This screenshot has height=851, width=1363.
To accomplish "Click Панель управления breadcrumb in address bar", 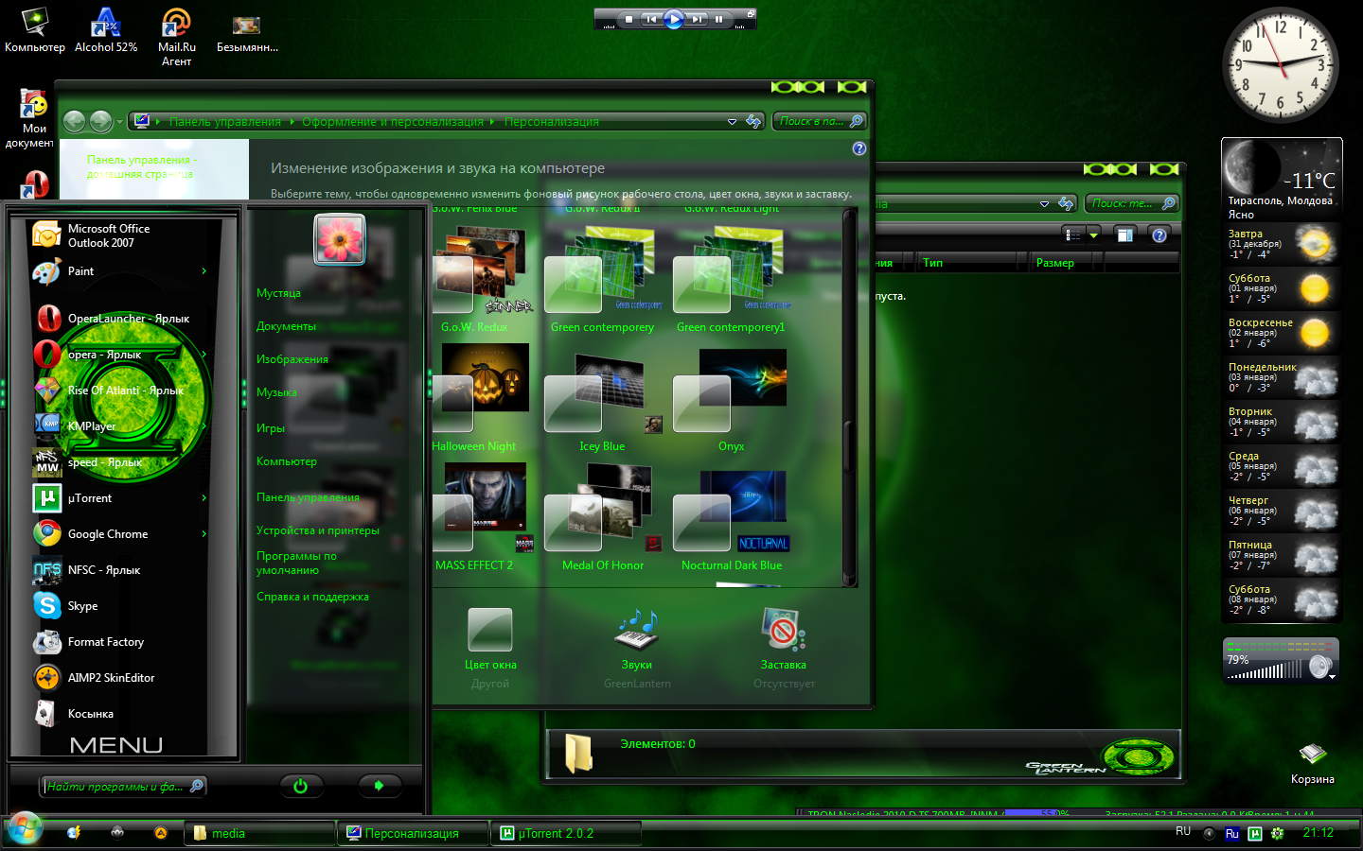I will point(225,121).
